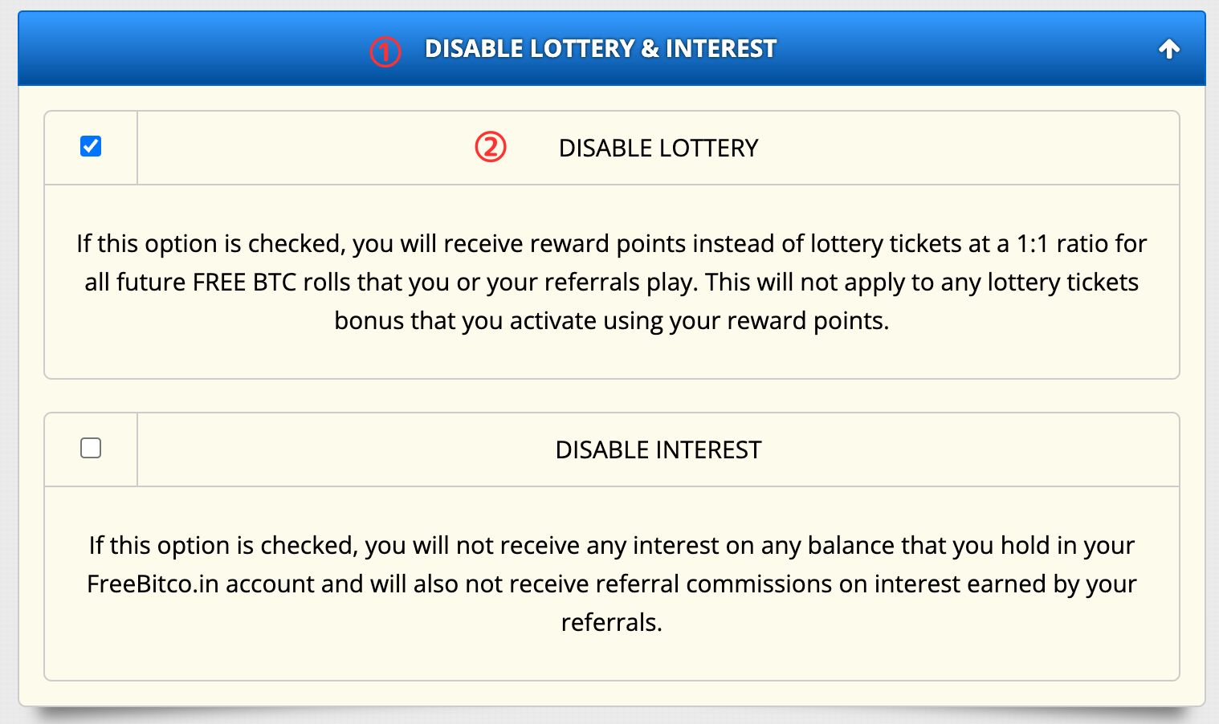The width and height of the screenshot is (1219, 724).
Task: Check the Disable Interest checkbox
Action: [91, 448]
